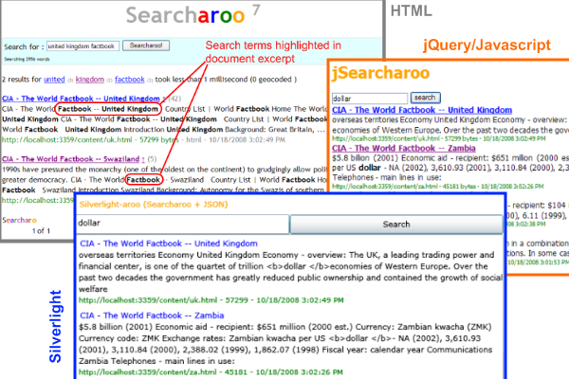
Task: Click the colored Searcharo pager text
Action: (20, 220)
